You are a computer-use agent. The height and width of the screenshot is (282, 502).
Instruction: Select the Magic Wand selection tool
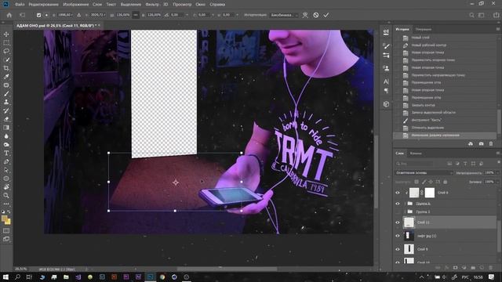(6, 60)
